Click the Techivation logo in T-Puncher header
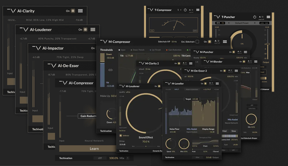The height and width of the screenshot is (166, 288). [x=217, y=17]
